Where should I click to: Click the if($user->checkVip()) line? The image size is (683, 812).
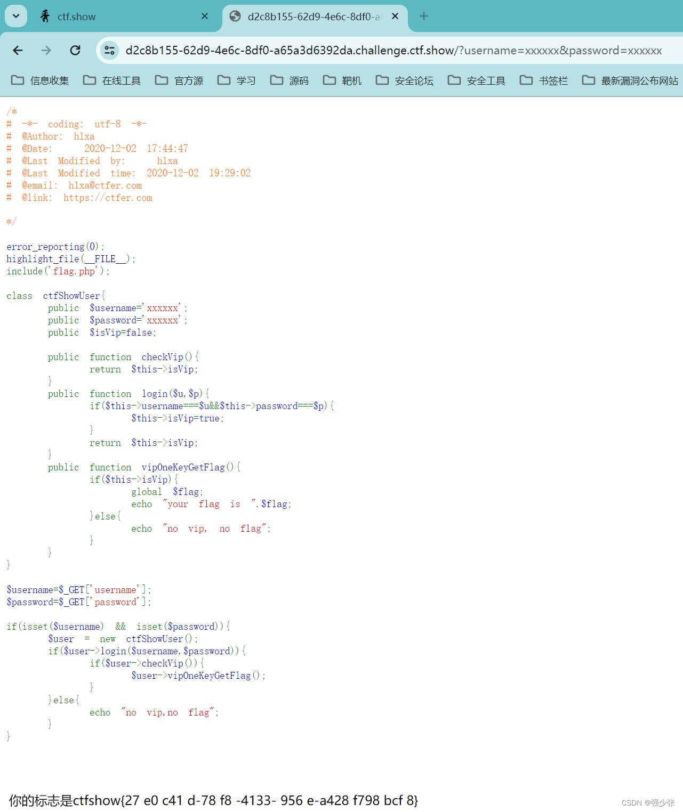[x=147, y=663]
